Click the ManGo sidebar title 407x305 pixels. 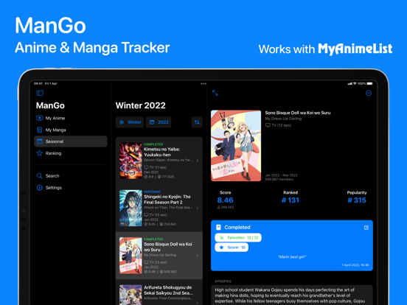50,105
